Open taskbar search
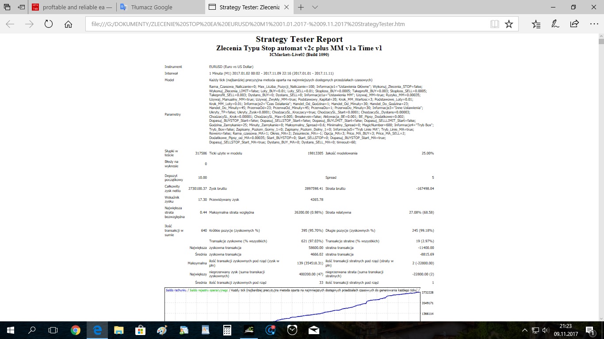Image resolution: width=604 pixels, height=339 pixels. 32,330
